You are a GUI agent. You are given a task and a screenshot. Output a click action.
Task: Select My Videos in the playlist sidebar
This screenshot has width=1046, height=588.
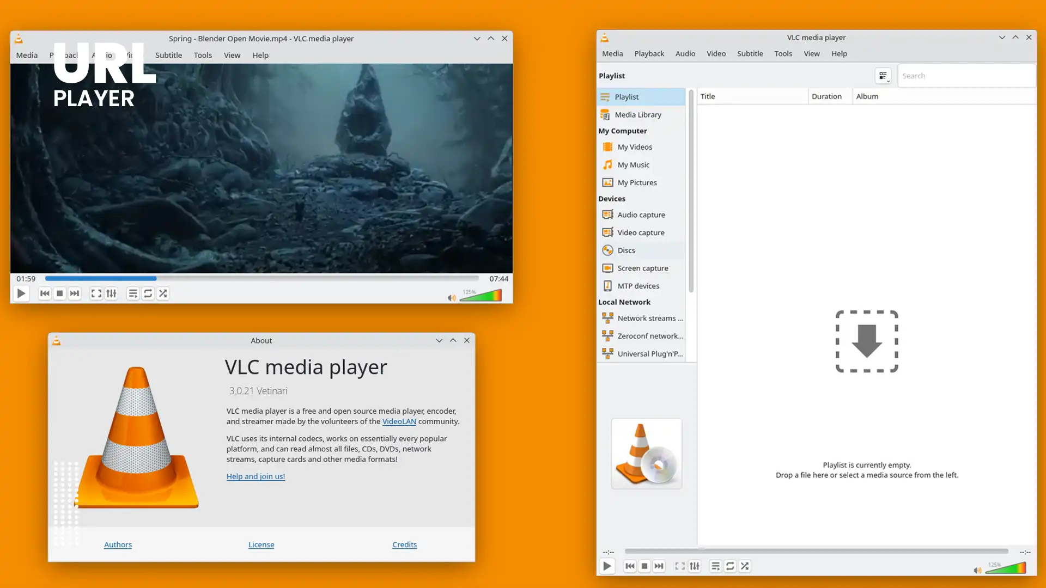pyautogui.click(x=634, y=147)
